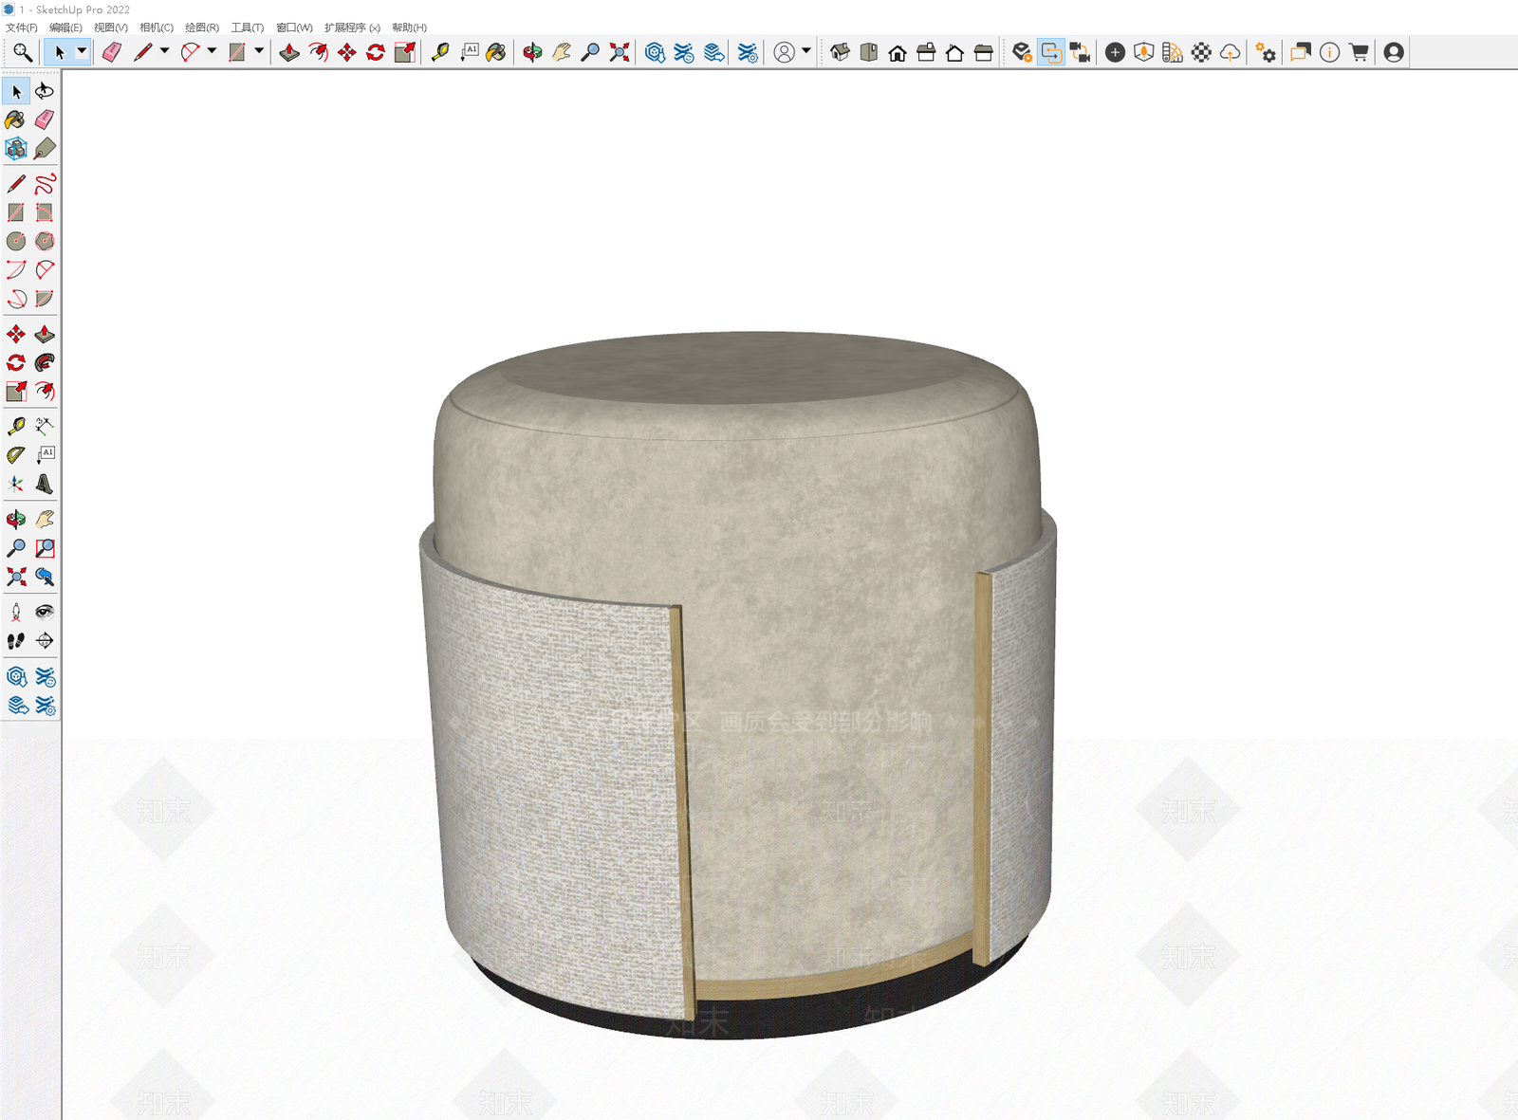1518x1120 pixels.
Task: Expand the Arc tool dropdown arrow
Action: coord(212,52)
